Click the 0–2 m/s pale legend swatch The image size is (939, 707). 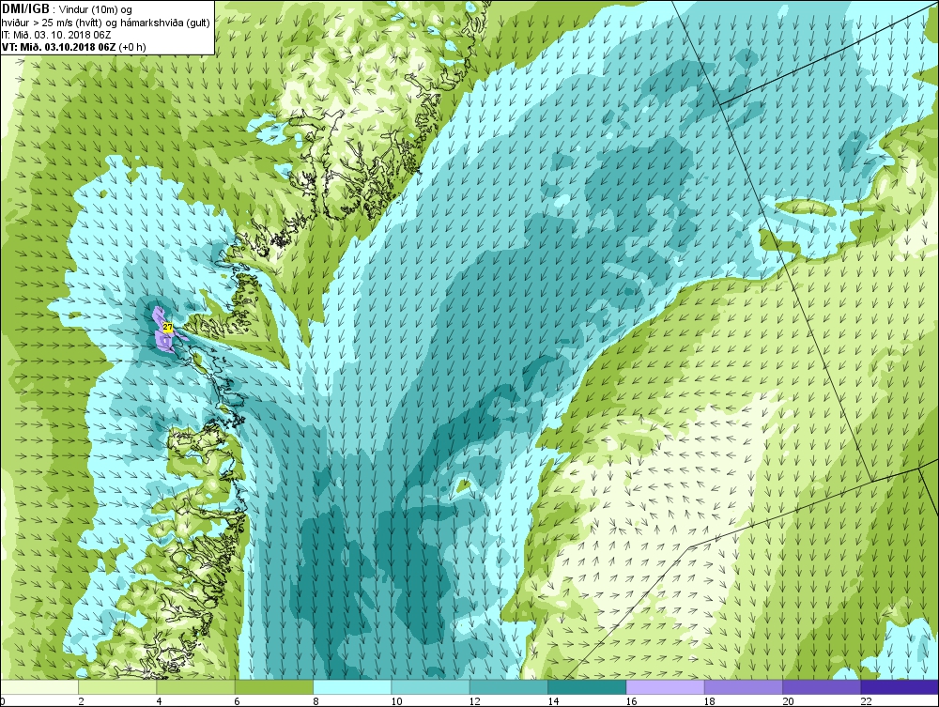(x=38, y=687)
